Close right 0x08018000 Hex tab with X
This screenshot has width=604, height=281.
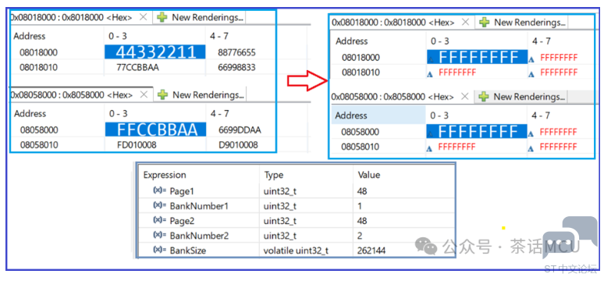click(x=465, y=23)
